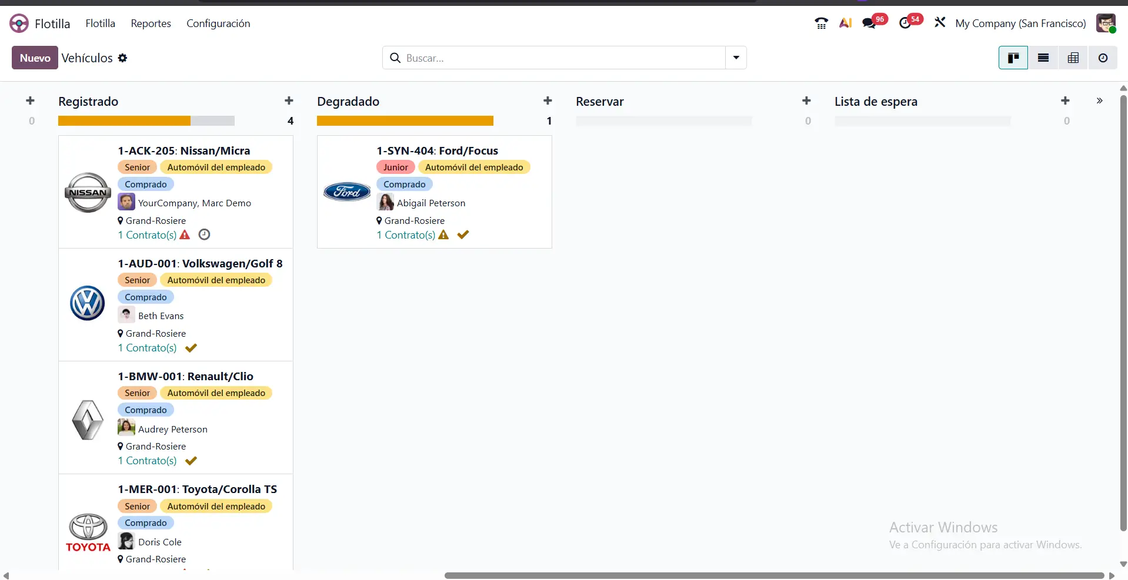Viewport: 1128px width, 580px height.
Task: Open the Configuración menu
Action: (218, 24)
